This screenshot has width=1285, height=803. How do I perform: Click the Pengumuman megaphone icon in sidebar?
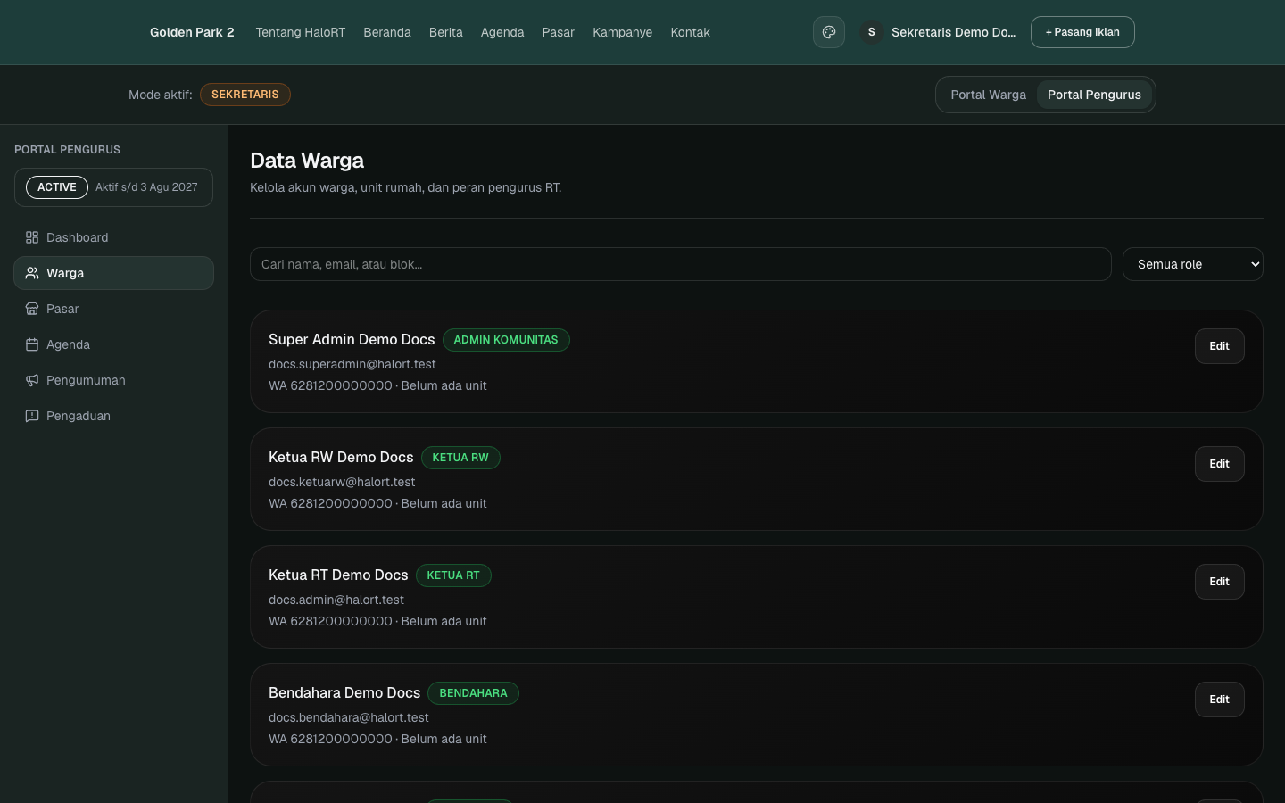tap(32, 380)
